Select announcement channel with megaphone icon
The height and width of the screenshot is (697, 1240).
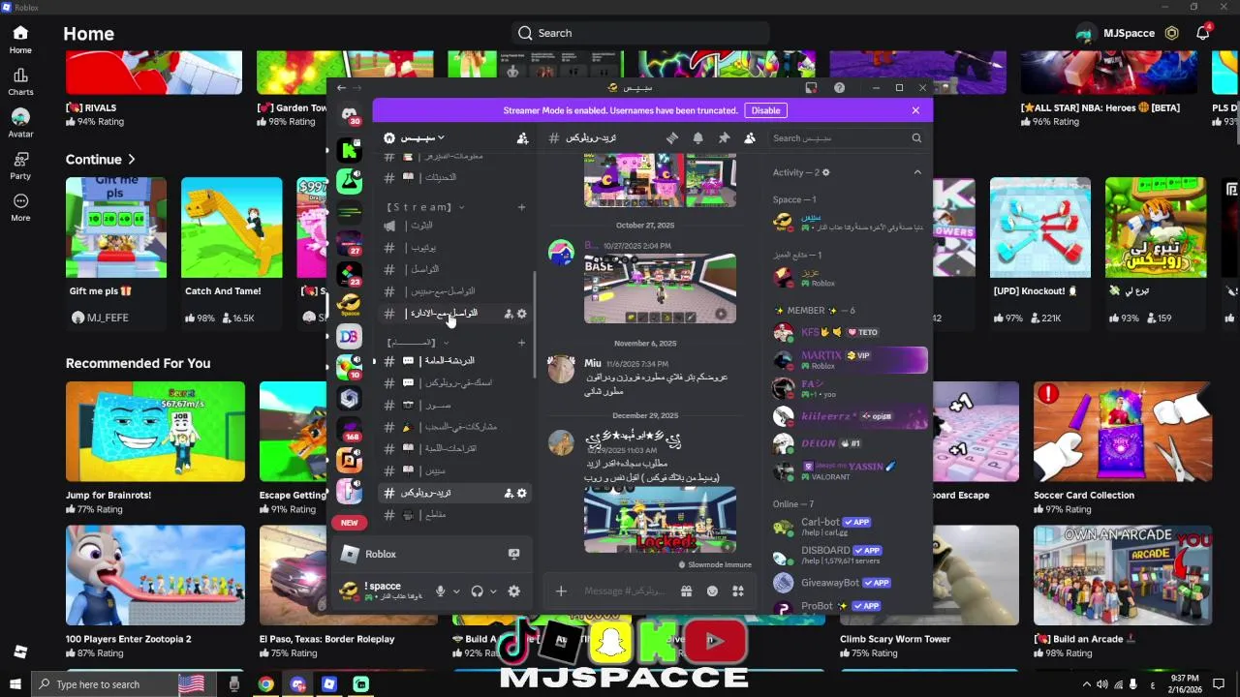point(453,226)
